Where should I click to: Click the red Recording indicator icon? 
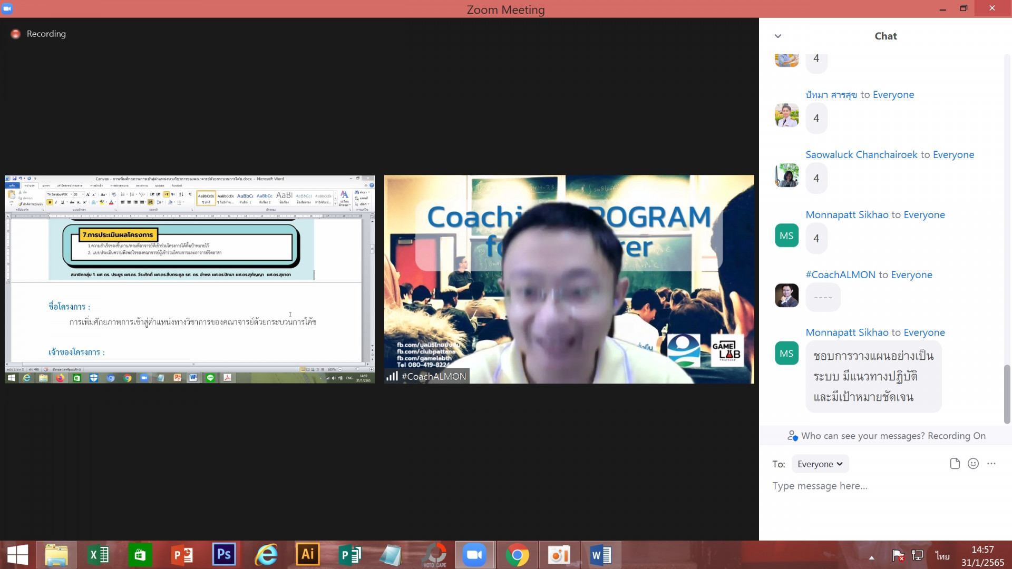16,34
